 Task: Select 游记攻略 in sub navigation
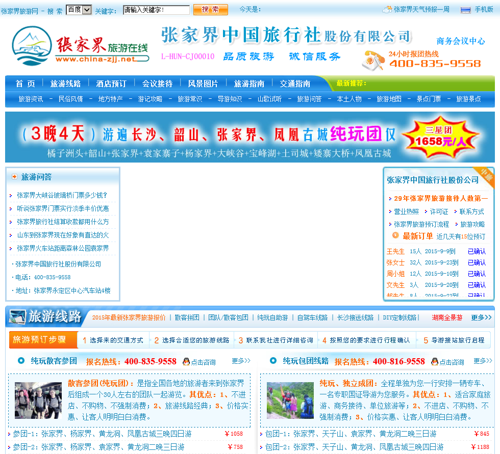click(150, 99)
